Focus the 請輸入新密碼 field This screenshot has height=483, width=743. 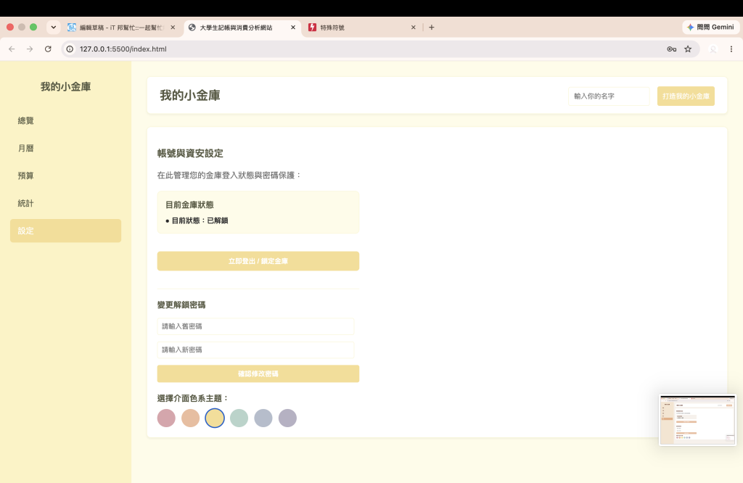255,350
